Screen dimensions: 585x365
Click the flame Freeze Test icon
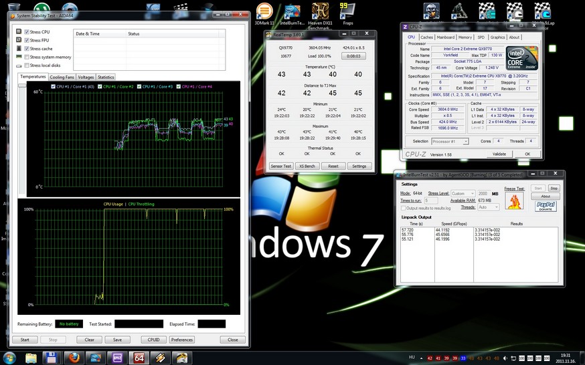[x=514, y=201]
